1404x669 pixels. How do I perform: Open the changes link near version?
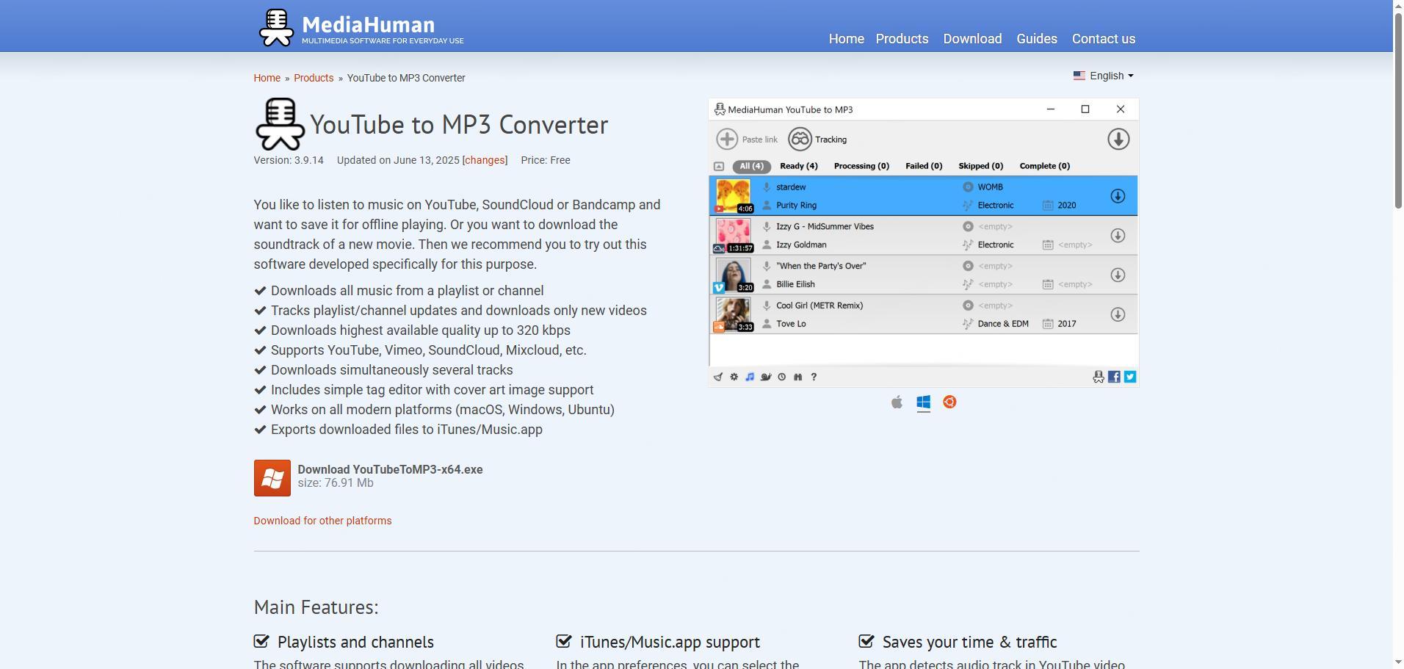coord(485,160)
